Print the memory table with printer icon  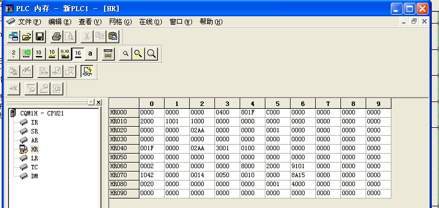tap(57, 36)
